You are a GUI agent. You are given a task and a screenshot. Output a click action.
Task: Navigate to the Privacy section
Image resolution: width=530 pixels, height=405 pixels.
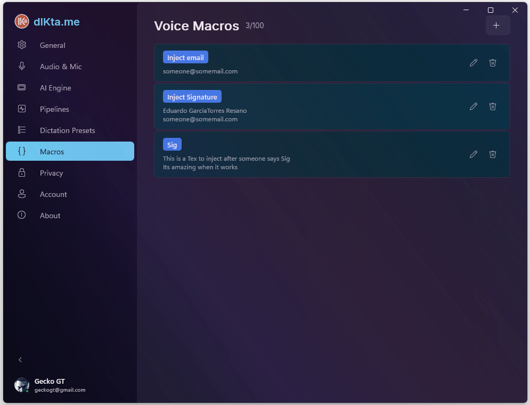click(52, 173)
